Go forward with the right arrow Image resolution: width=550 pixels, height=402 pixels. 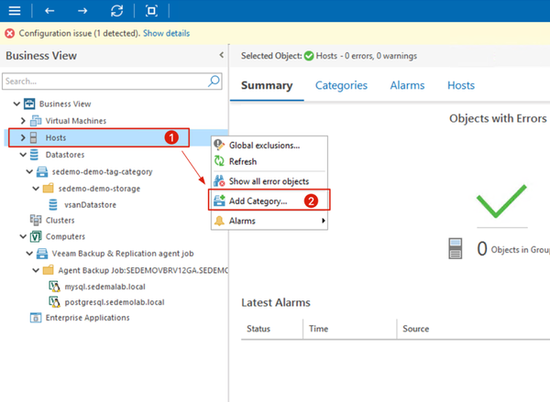(x=83, y=11)
